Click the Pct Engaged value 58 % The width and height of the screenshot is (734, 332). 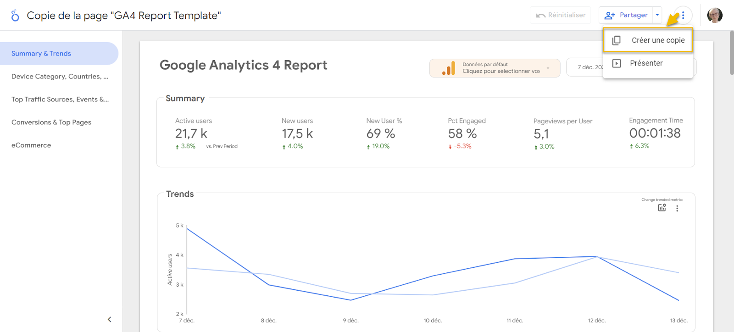coord(462,133)
